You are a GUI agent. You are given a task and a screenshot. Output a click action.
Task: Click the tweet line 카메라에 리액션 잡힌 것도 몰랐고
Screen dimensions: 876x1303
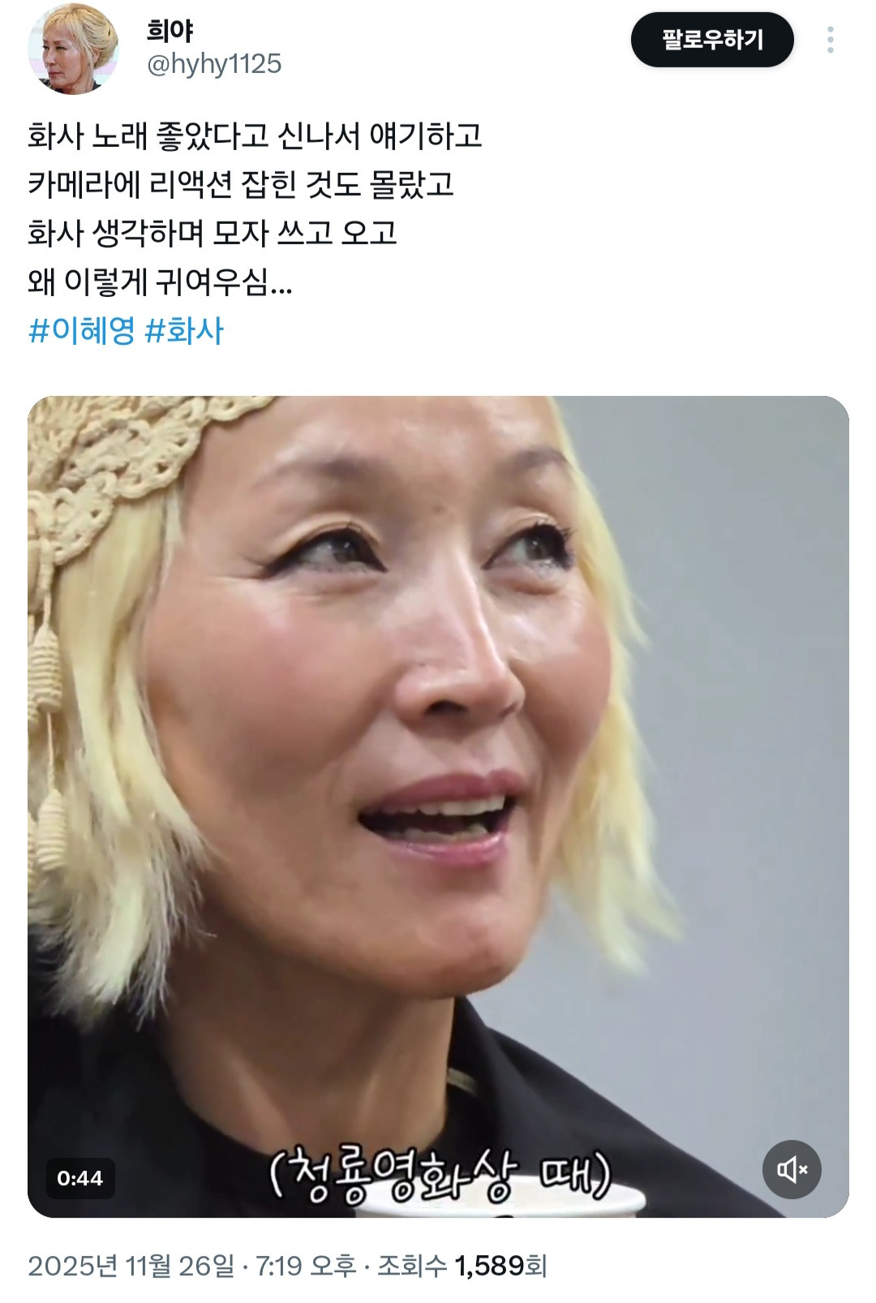coord(241,184)
